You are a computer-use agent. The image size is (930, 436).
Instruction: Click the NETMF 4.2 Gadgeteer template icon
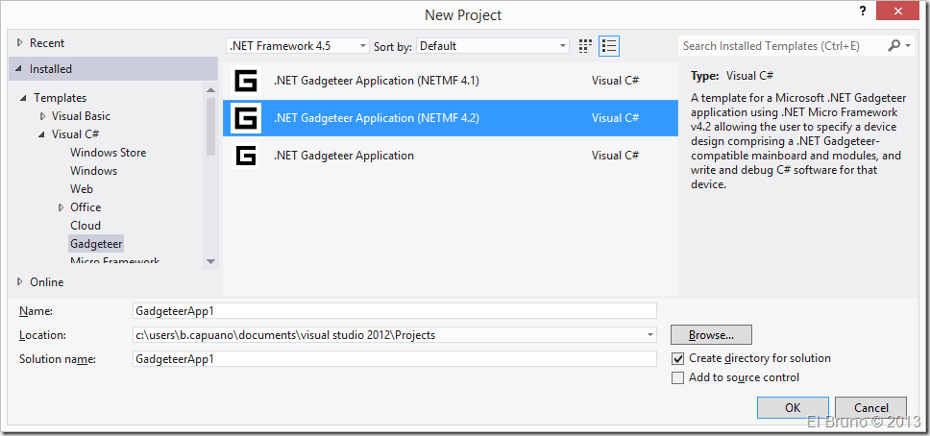pos(246,118)
